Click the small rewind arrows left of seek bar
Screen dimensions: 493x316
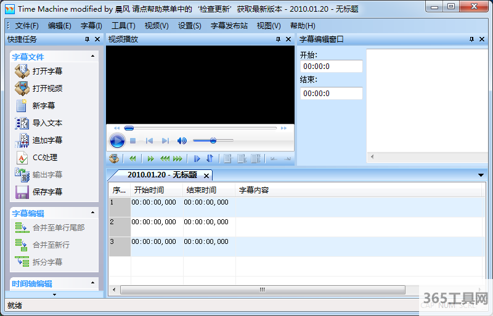pos(116,128)
